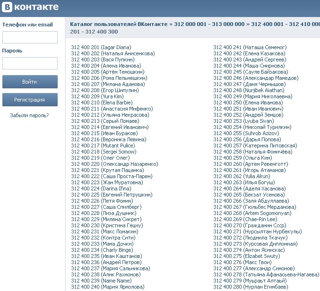Open user 312 400 241 Наташа Семеног

click(x=250, y=47)
